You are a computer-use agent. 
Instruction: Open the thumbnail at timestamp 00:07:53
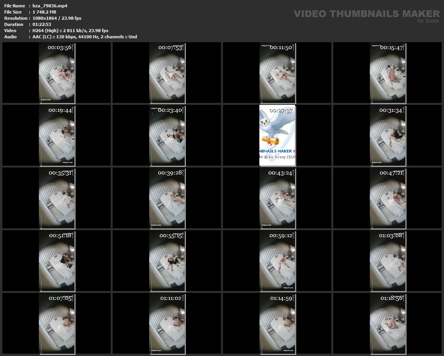tap(167, 73)
